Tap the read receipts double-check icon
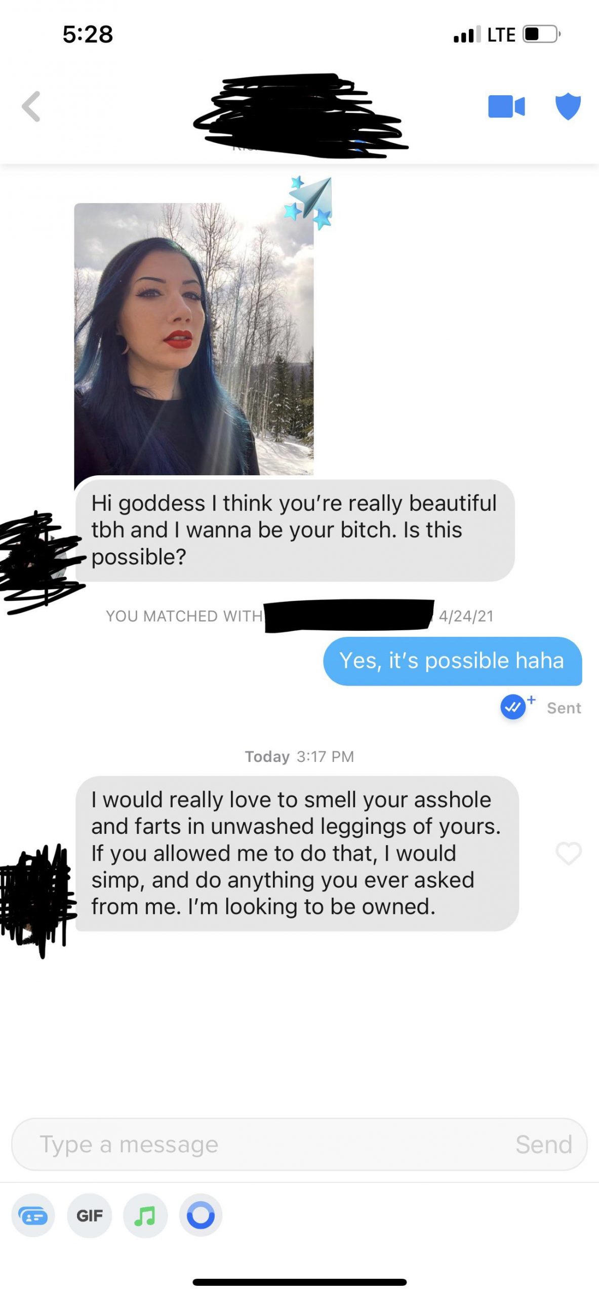Image resolution: width=599 pixels, height=1297 pixels. (513, 707)
